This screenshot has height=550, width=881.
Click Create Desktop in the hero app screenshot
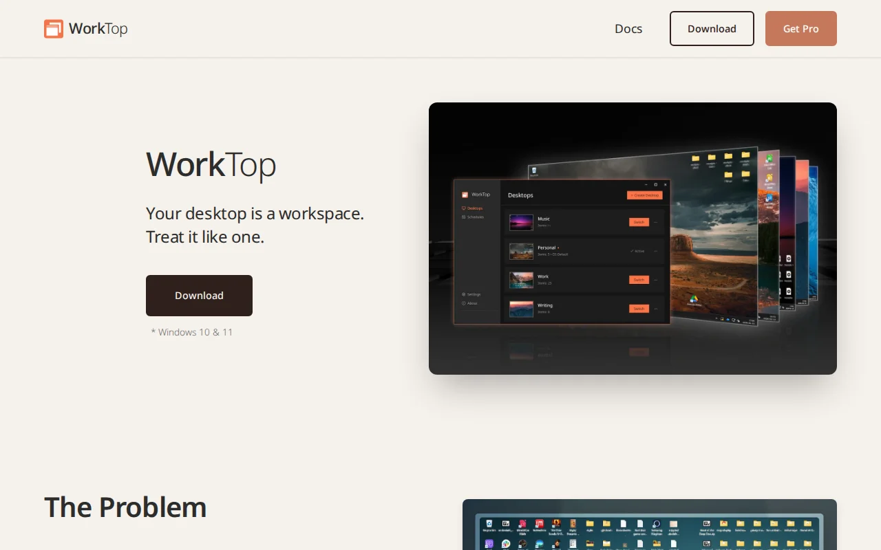(645, 195)
